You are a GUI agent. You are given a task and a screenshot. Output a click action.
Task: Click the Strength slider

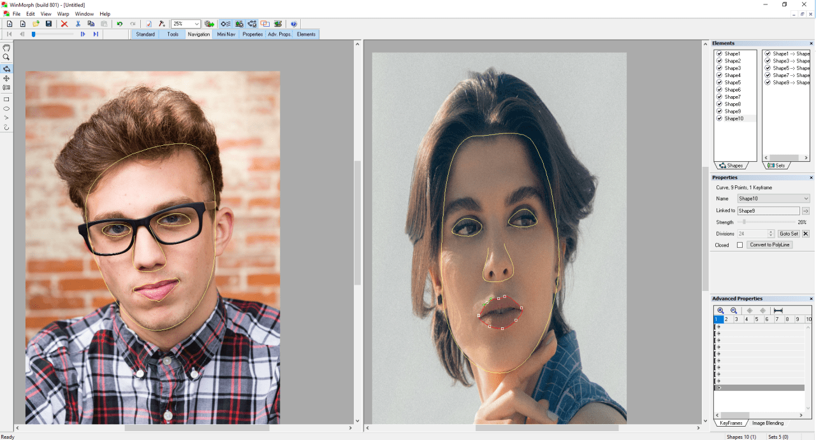coord(766,222)
